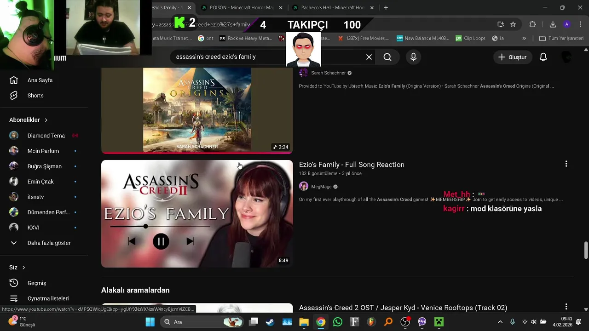The image size is (589, 331).
Task: Show hidden system tray icons
Action: point(500,322)
